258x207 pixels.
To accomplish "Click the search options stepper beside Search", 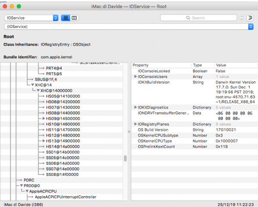I will click(x=242, y=18).
